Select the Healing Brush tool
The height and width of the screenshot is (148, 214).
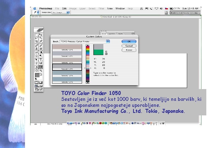pyautogui.click(x=36, y=45)
